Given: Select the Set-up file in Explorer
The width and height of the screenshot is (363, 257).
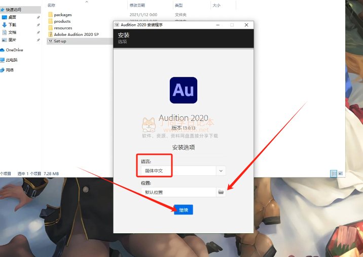Looking at the screenshot, I should click(60, 41).
